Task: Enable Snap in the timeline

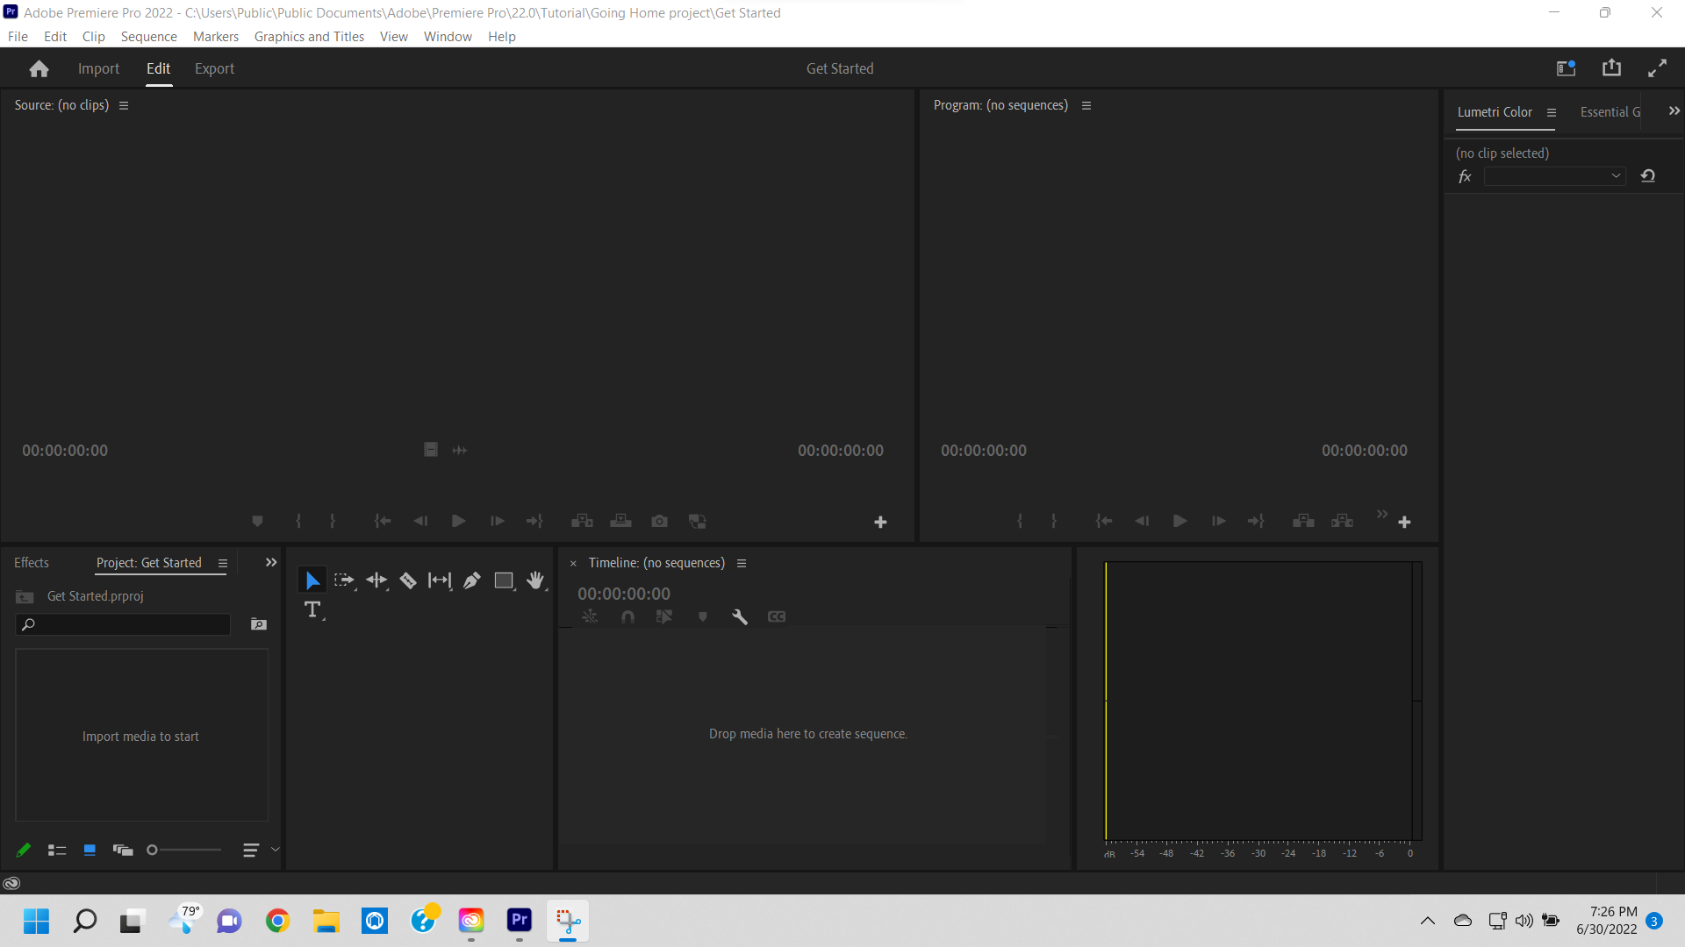Action: [627, 616]
